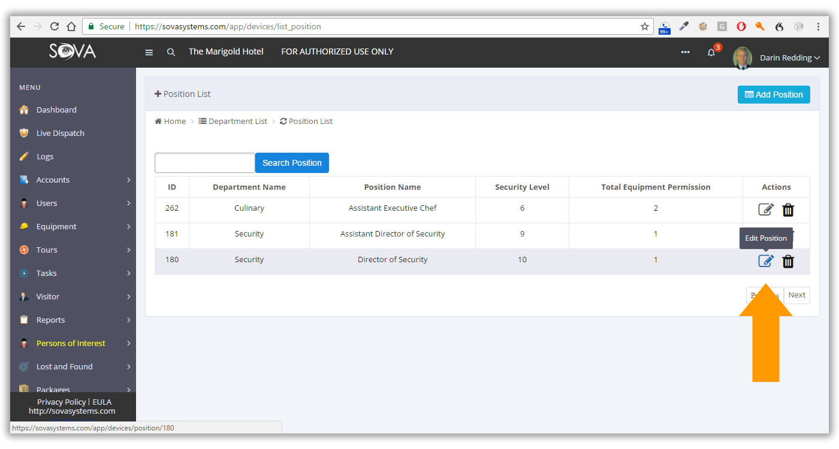Expand the Visitor sidebar section
Viewport: 839px width, 449px height.
pos(73,296)
